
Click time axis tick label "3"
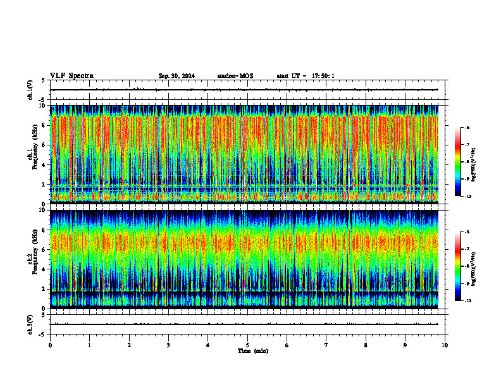[168, 345]
